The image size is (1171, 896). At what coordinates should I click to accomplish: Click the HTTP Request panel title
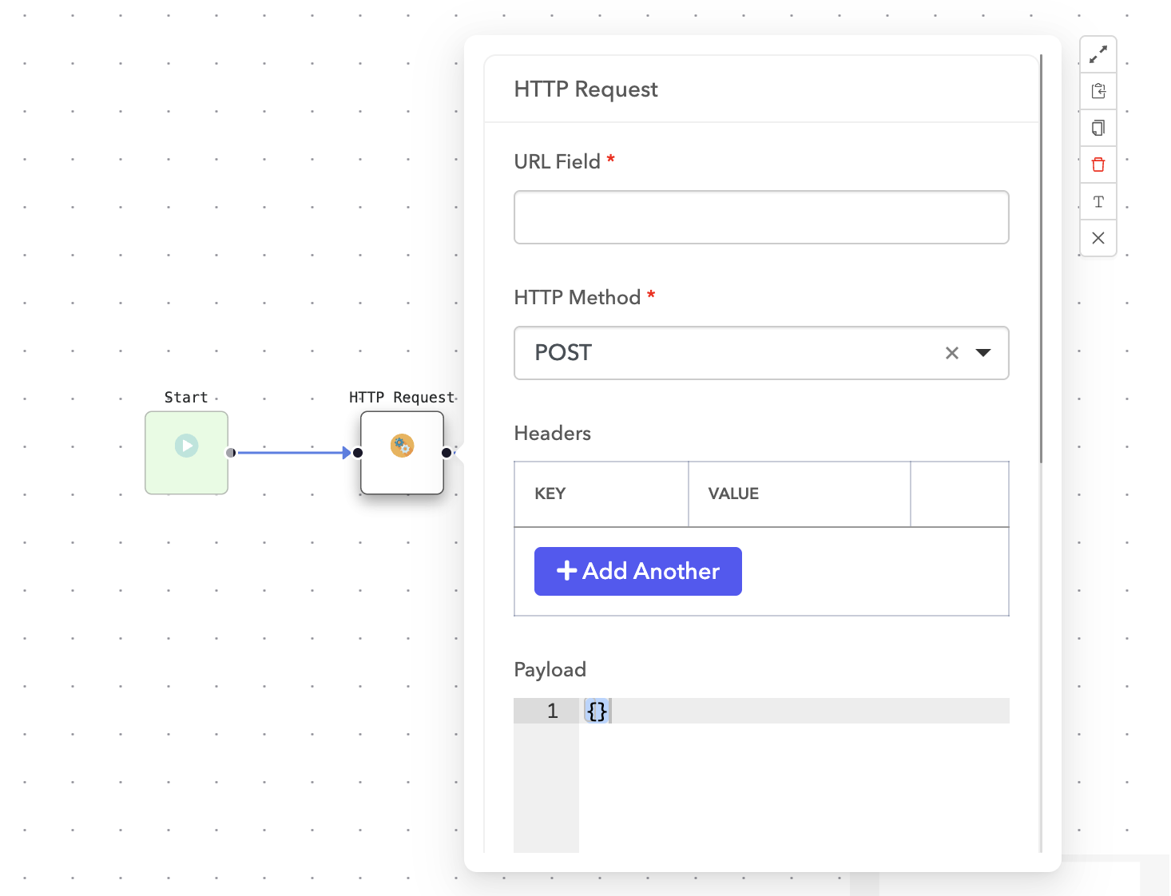pos(585,89)
